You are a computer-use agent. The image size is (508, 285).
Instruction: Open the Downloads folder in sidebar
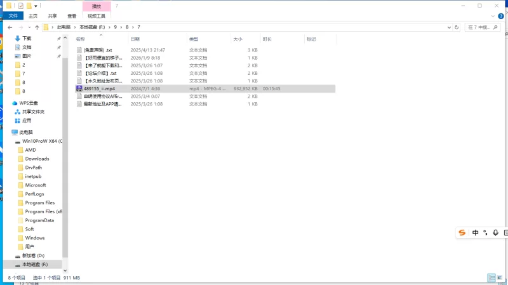(37, 159)
